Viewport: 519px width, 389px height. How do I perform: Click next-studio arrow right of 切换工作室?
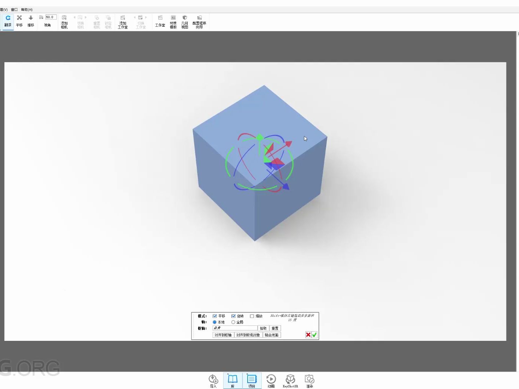point(146,17)
